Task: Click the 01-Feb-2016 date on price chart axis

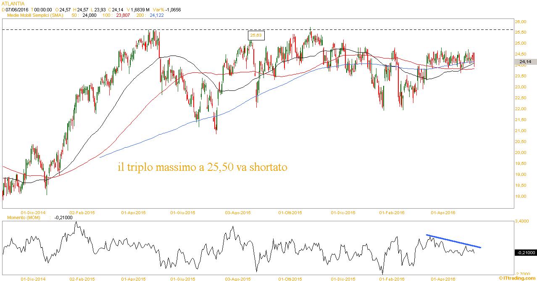Action: pyautogui.click(x=392, y=212)
